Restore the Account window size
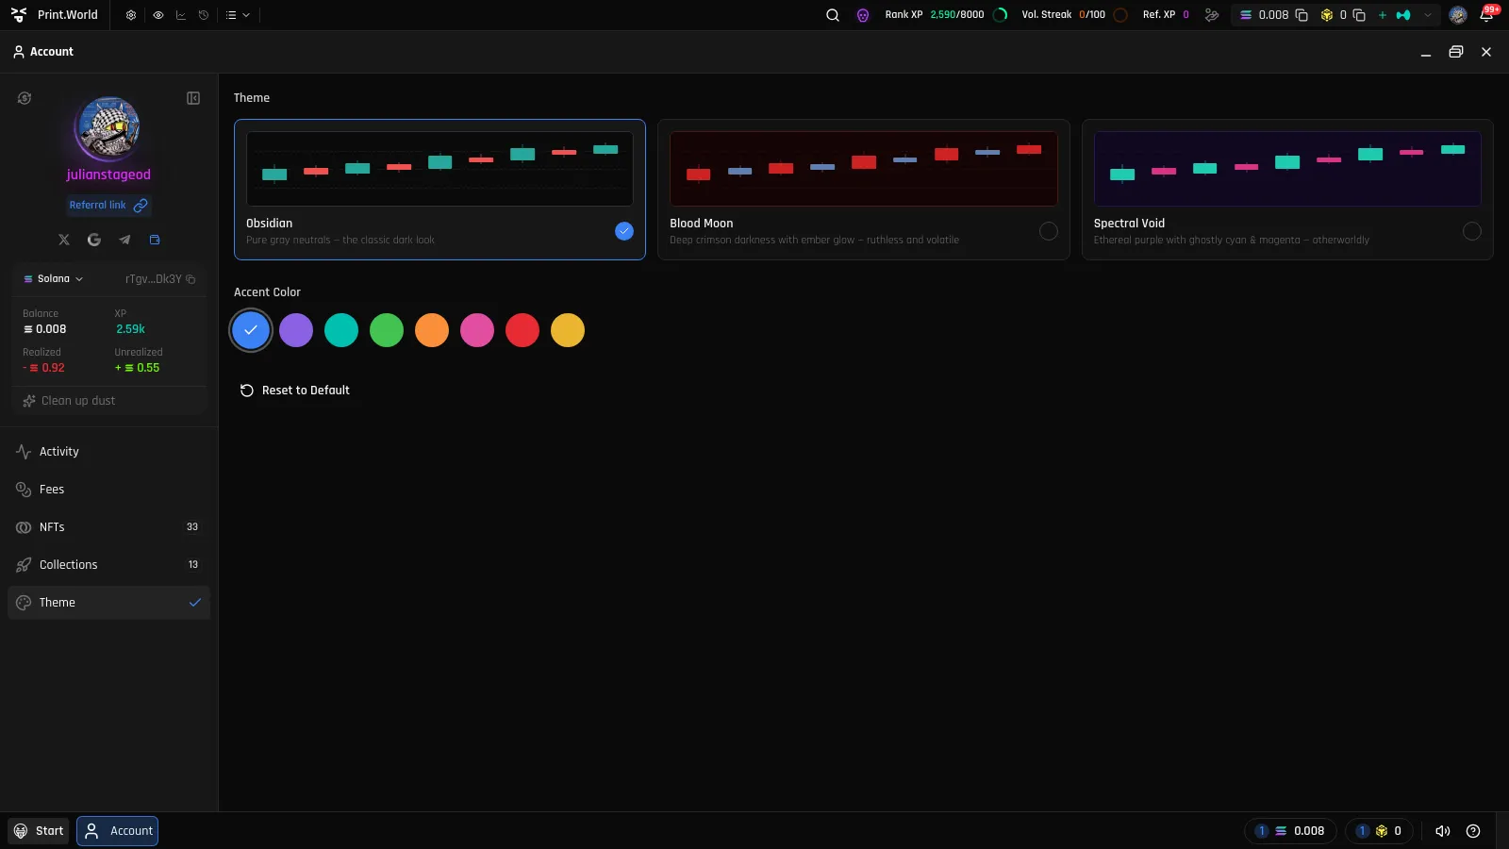The width and height of the screenshot is (1509, 849). coord(1456,52)
